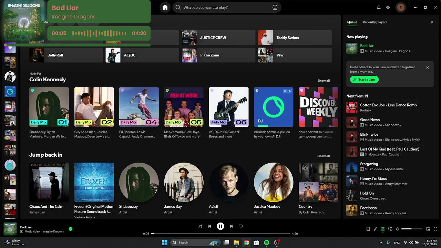
Task: Open the JUSTICE CREW shortcut tile
Action: (218, 38)
